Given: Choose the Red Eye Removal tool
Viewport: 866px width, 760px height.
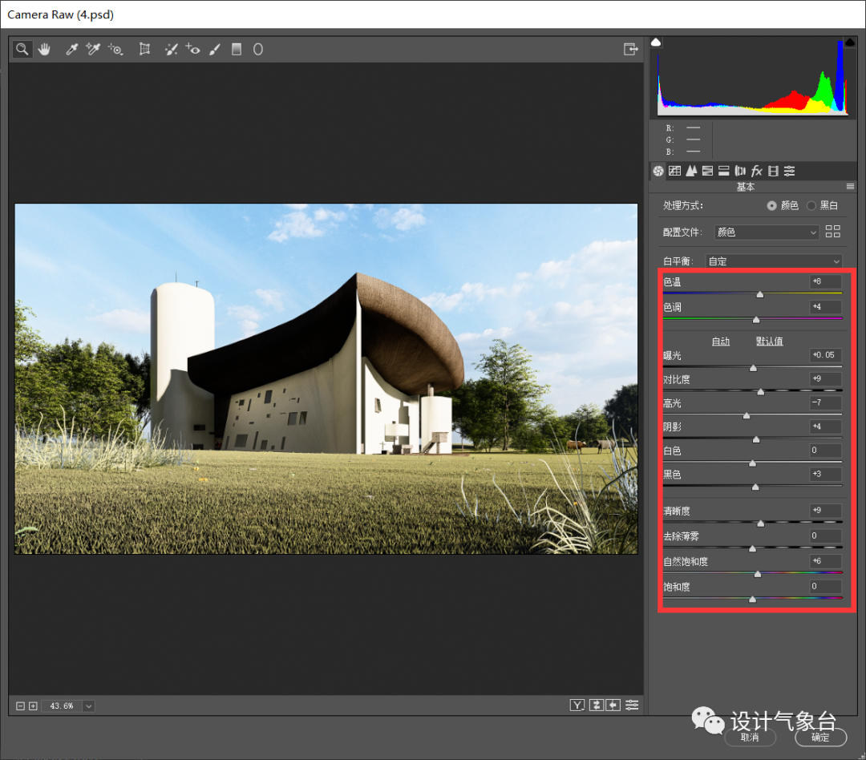Looking at the screenshot, I should pos(192,49).
